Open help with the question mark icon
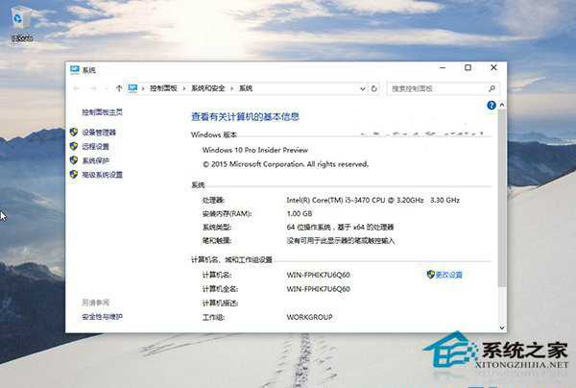This screenshot has width=576, height=388. coord(492,106)
